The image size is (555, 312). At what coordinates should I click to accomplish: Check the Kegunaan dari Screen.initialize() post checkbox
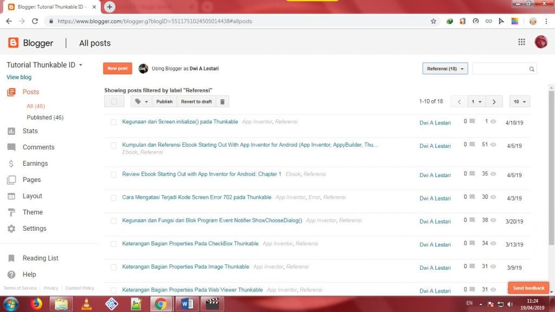(114, 122)
